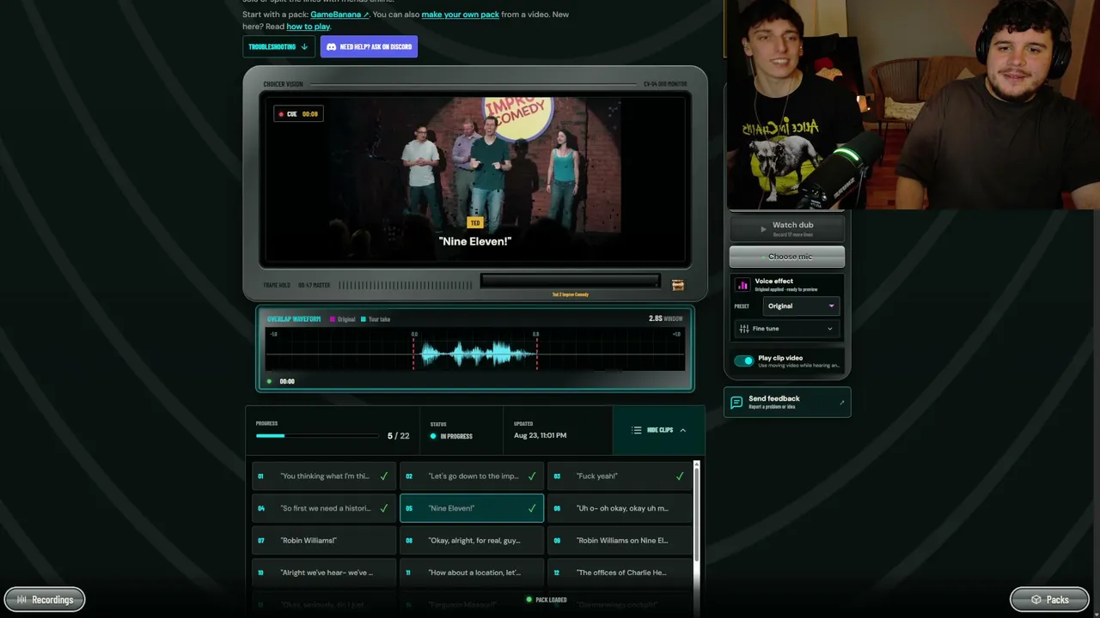Click the 'Watch dub' play button
The height and width of the screenshot is (618, 1100).
pyautogui.click(x=787, y=228)
